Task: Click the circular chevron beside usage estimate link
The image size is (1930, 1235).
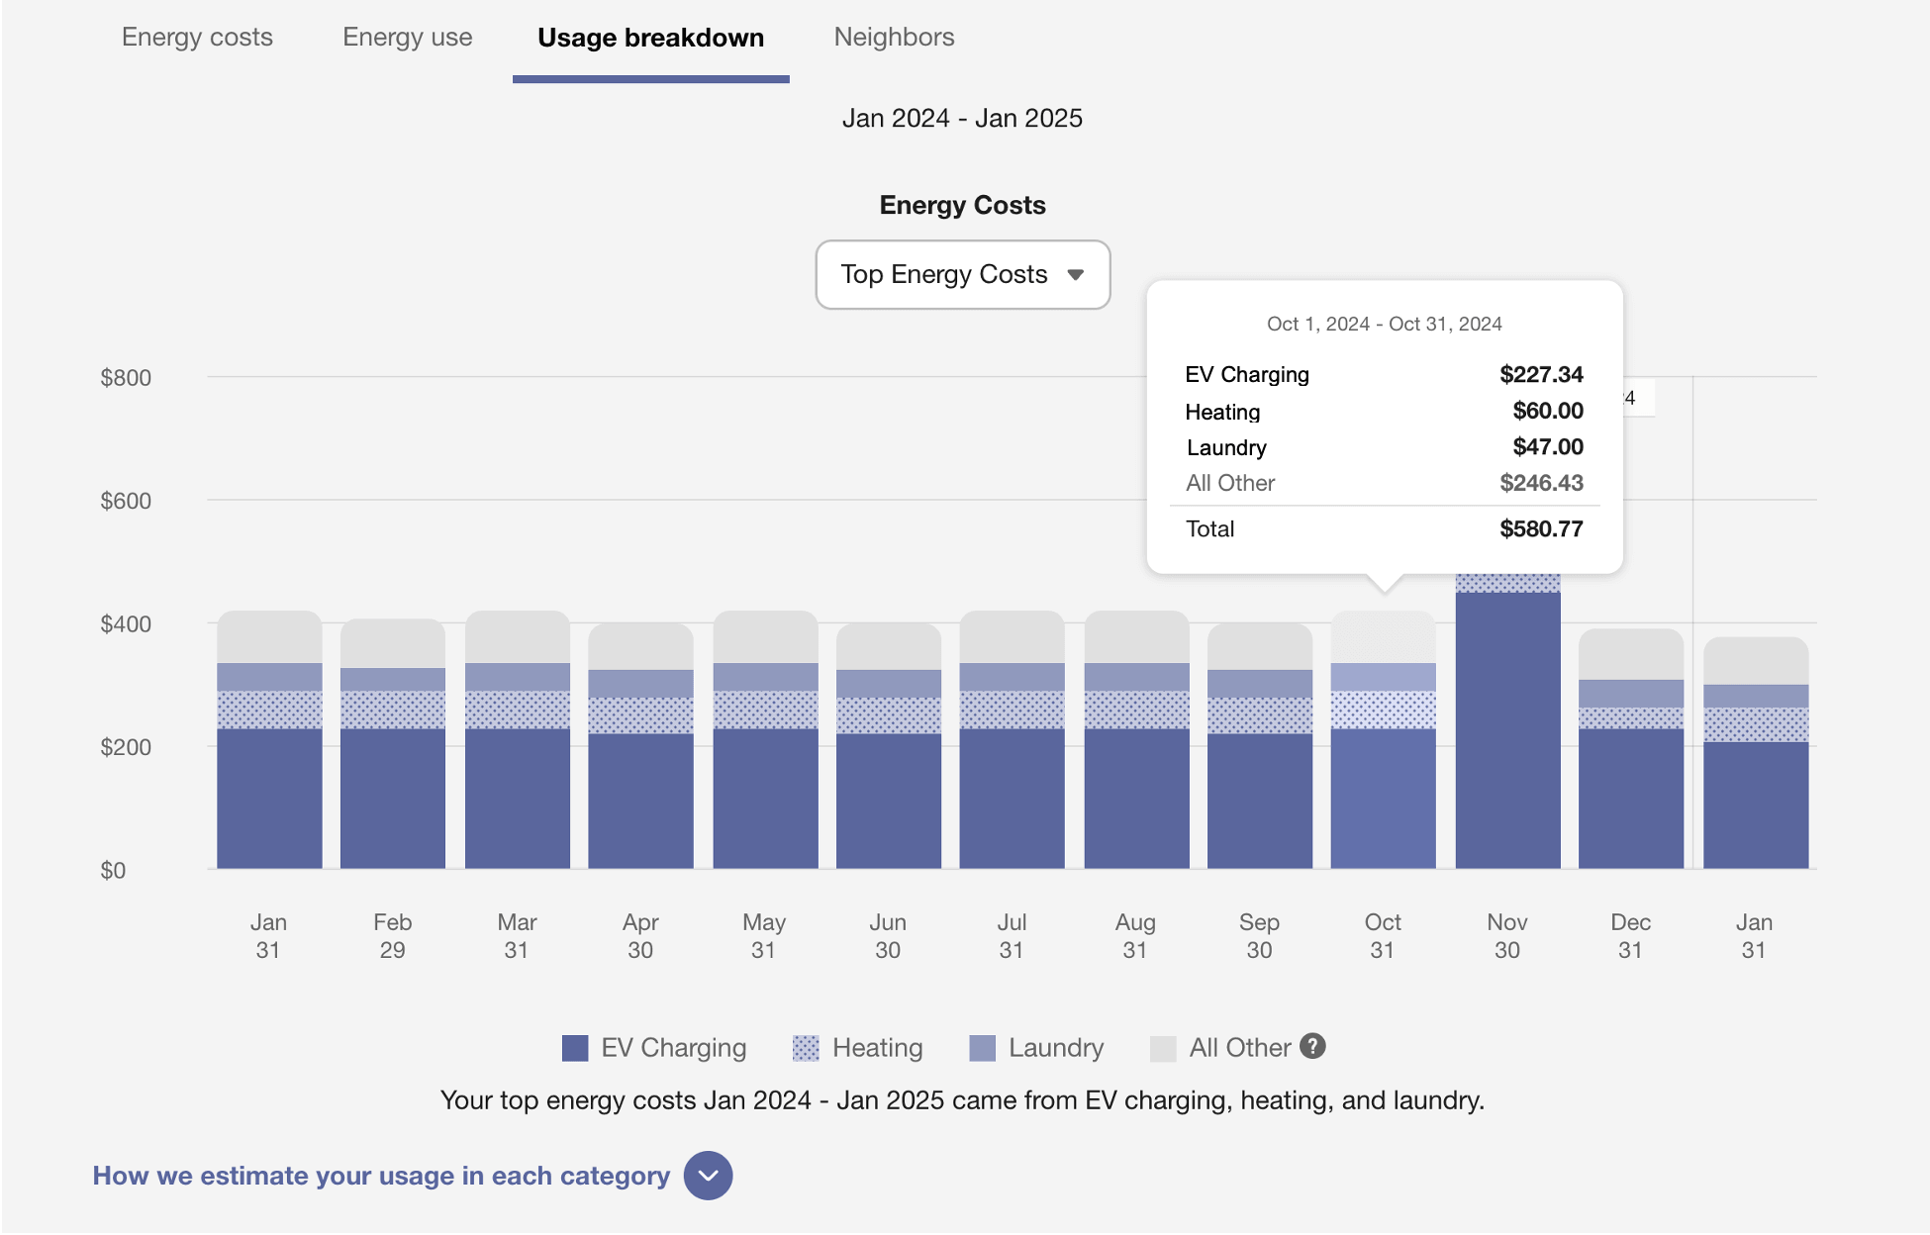Action: (706, 1176)
